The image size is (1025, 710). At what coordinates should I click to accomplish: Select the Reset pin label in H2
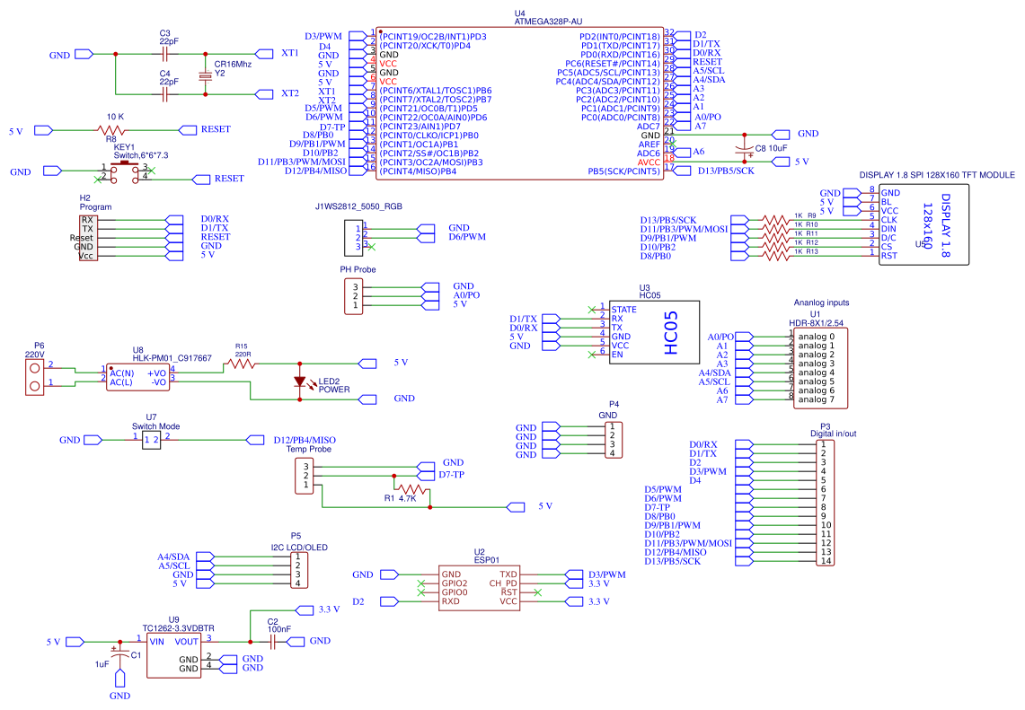click(82, 238)
